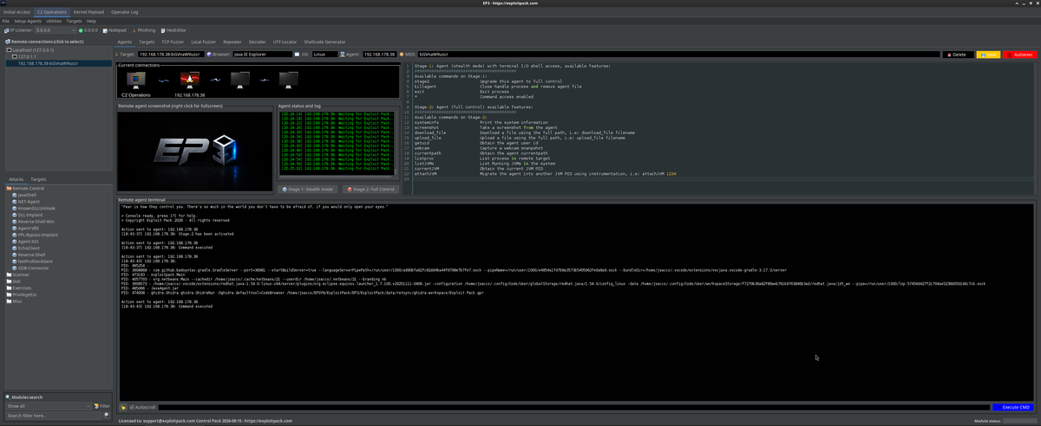Open the Utilities menu
Viewport: 1041px width, 426px height.
[54, 21]
